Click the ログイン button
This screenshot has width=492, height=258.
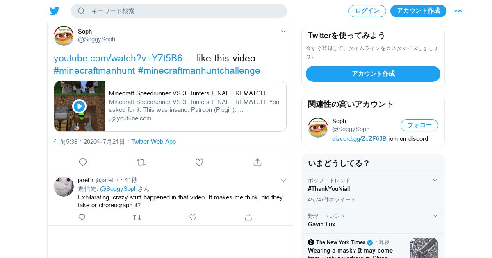tap(367, 11)
